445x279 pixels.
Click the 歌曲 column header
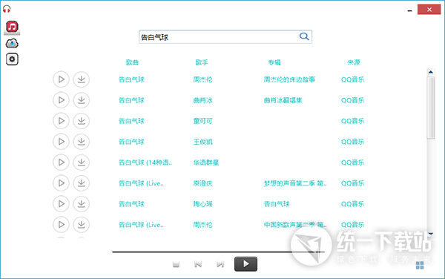(132, 62)
